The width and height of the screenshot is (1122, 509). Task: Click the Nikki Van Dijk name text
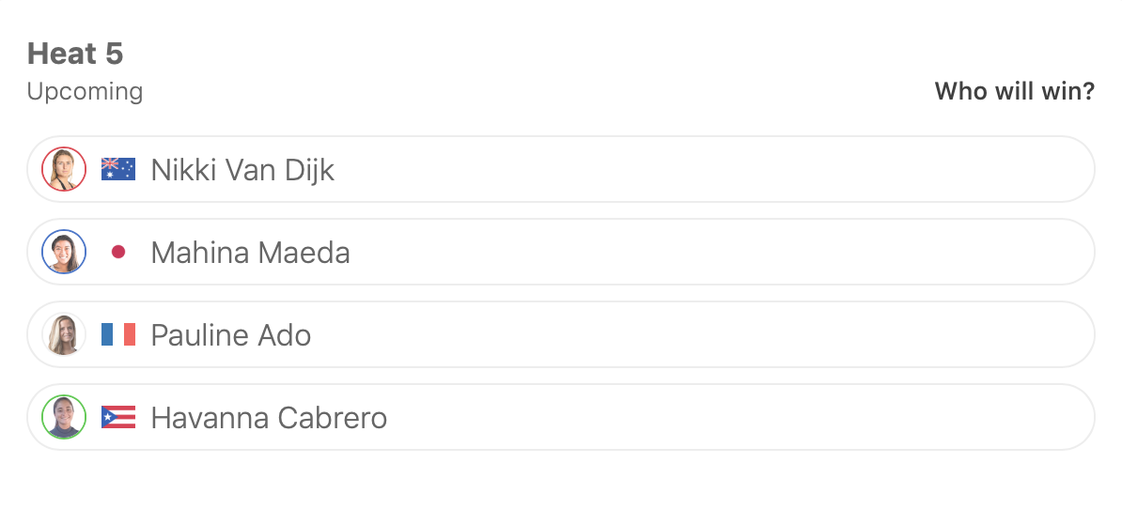[242, 170]
